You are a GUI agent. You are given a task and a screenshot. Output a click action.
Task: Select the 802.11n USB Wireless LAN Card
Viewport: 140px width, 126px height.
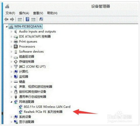coord(47,107)
